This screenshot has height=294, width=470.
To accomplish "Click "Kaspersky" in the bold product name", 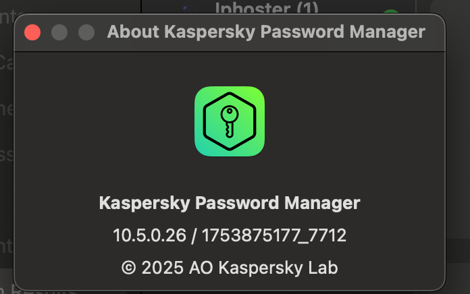I will (137, 203).
